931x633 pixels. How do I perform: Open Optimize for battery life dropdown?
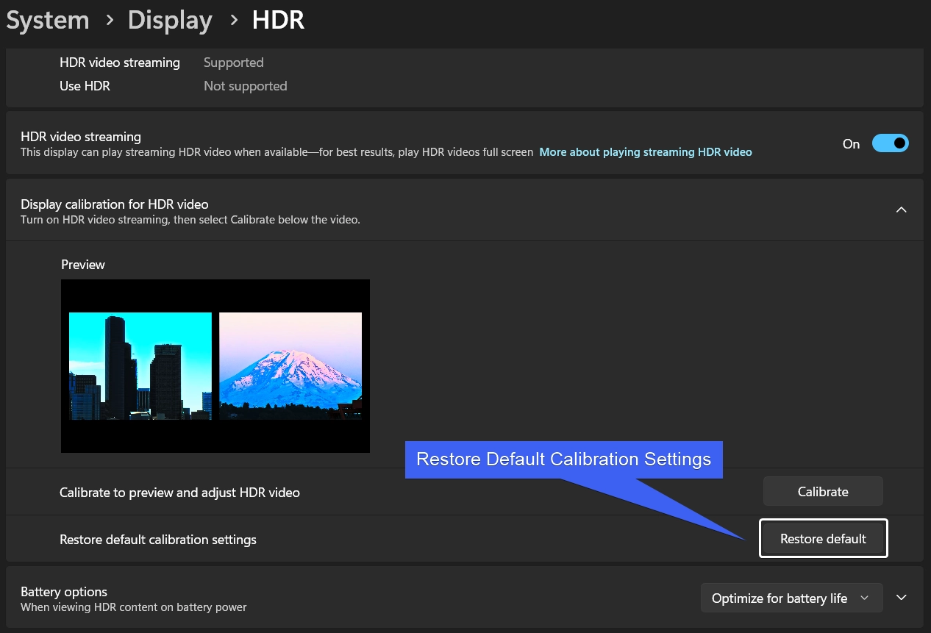click(791, 598)
